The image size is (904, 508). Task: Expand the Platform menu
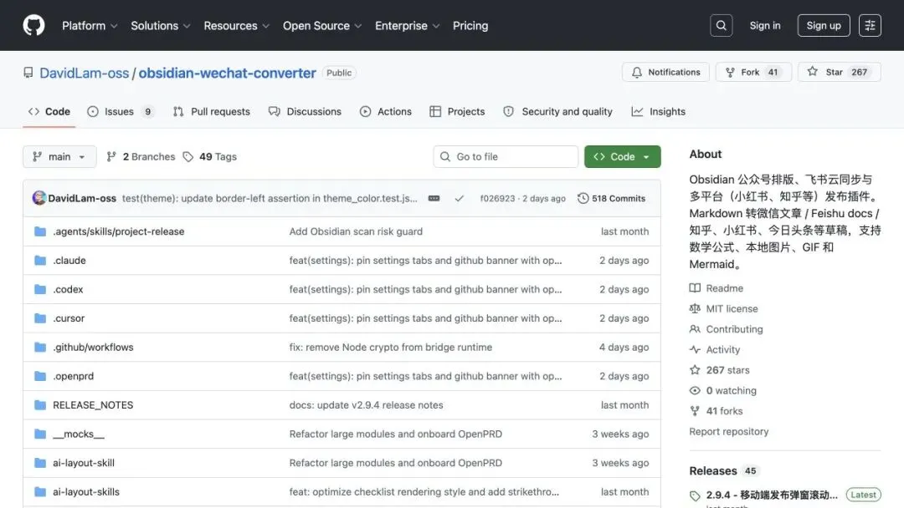pos(90,26)
